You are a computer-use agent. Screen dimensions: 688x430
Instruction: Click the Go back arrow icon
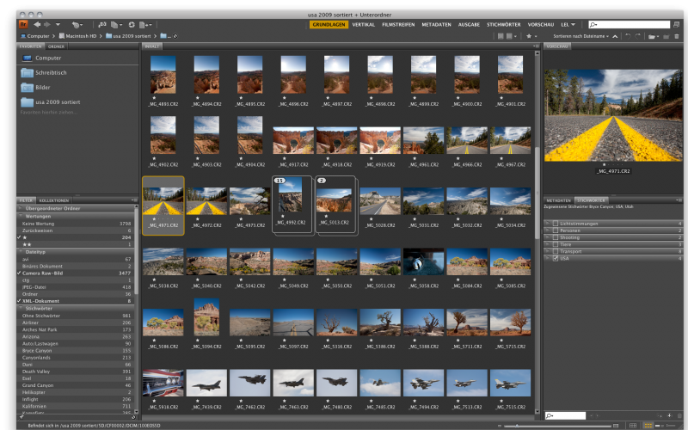[37, 25]
